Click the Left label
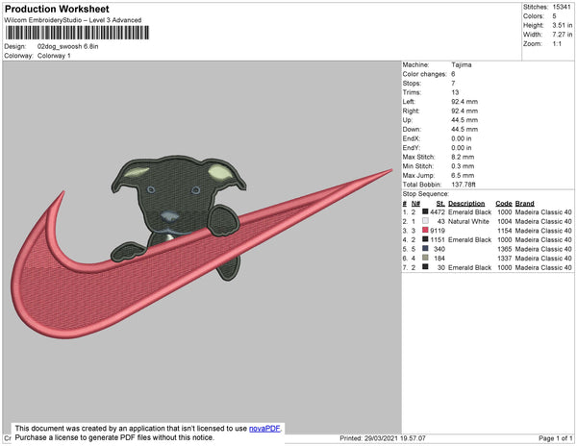Viewport: 577px width, 446px height. pyautogui.click(x=409, y=102)
